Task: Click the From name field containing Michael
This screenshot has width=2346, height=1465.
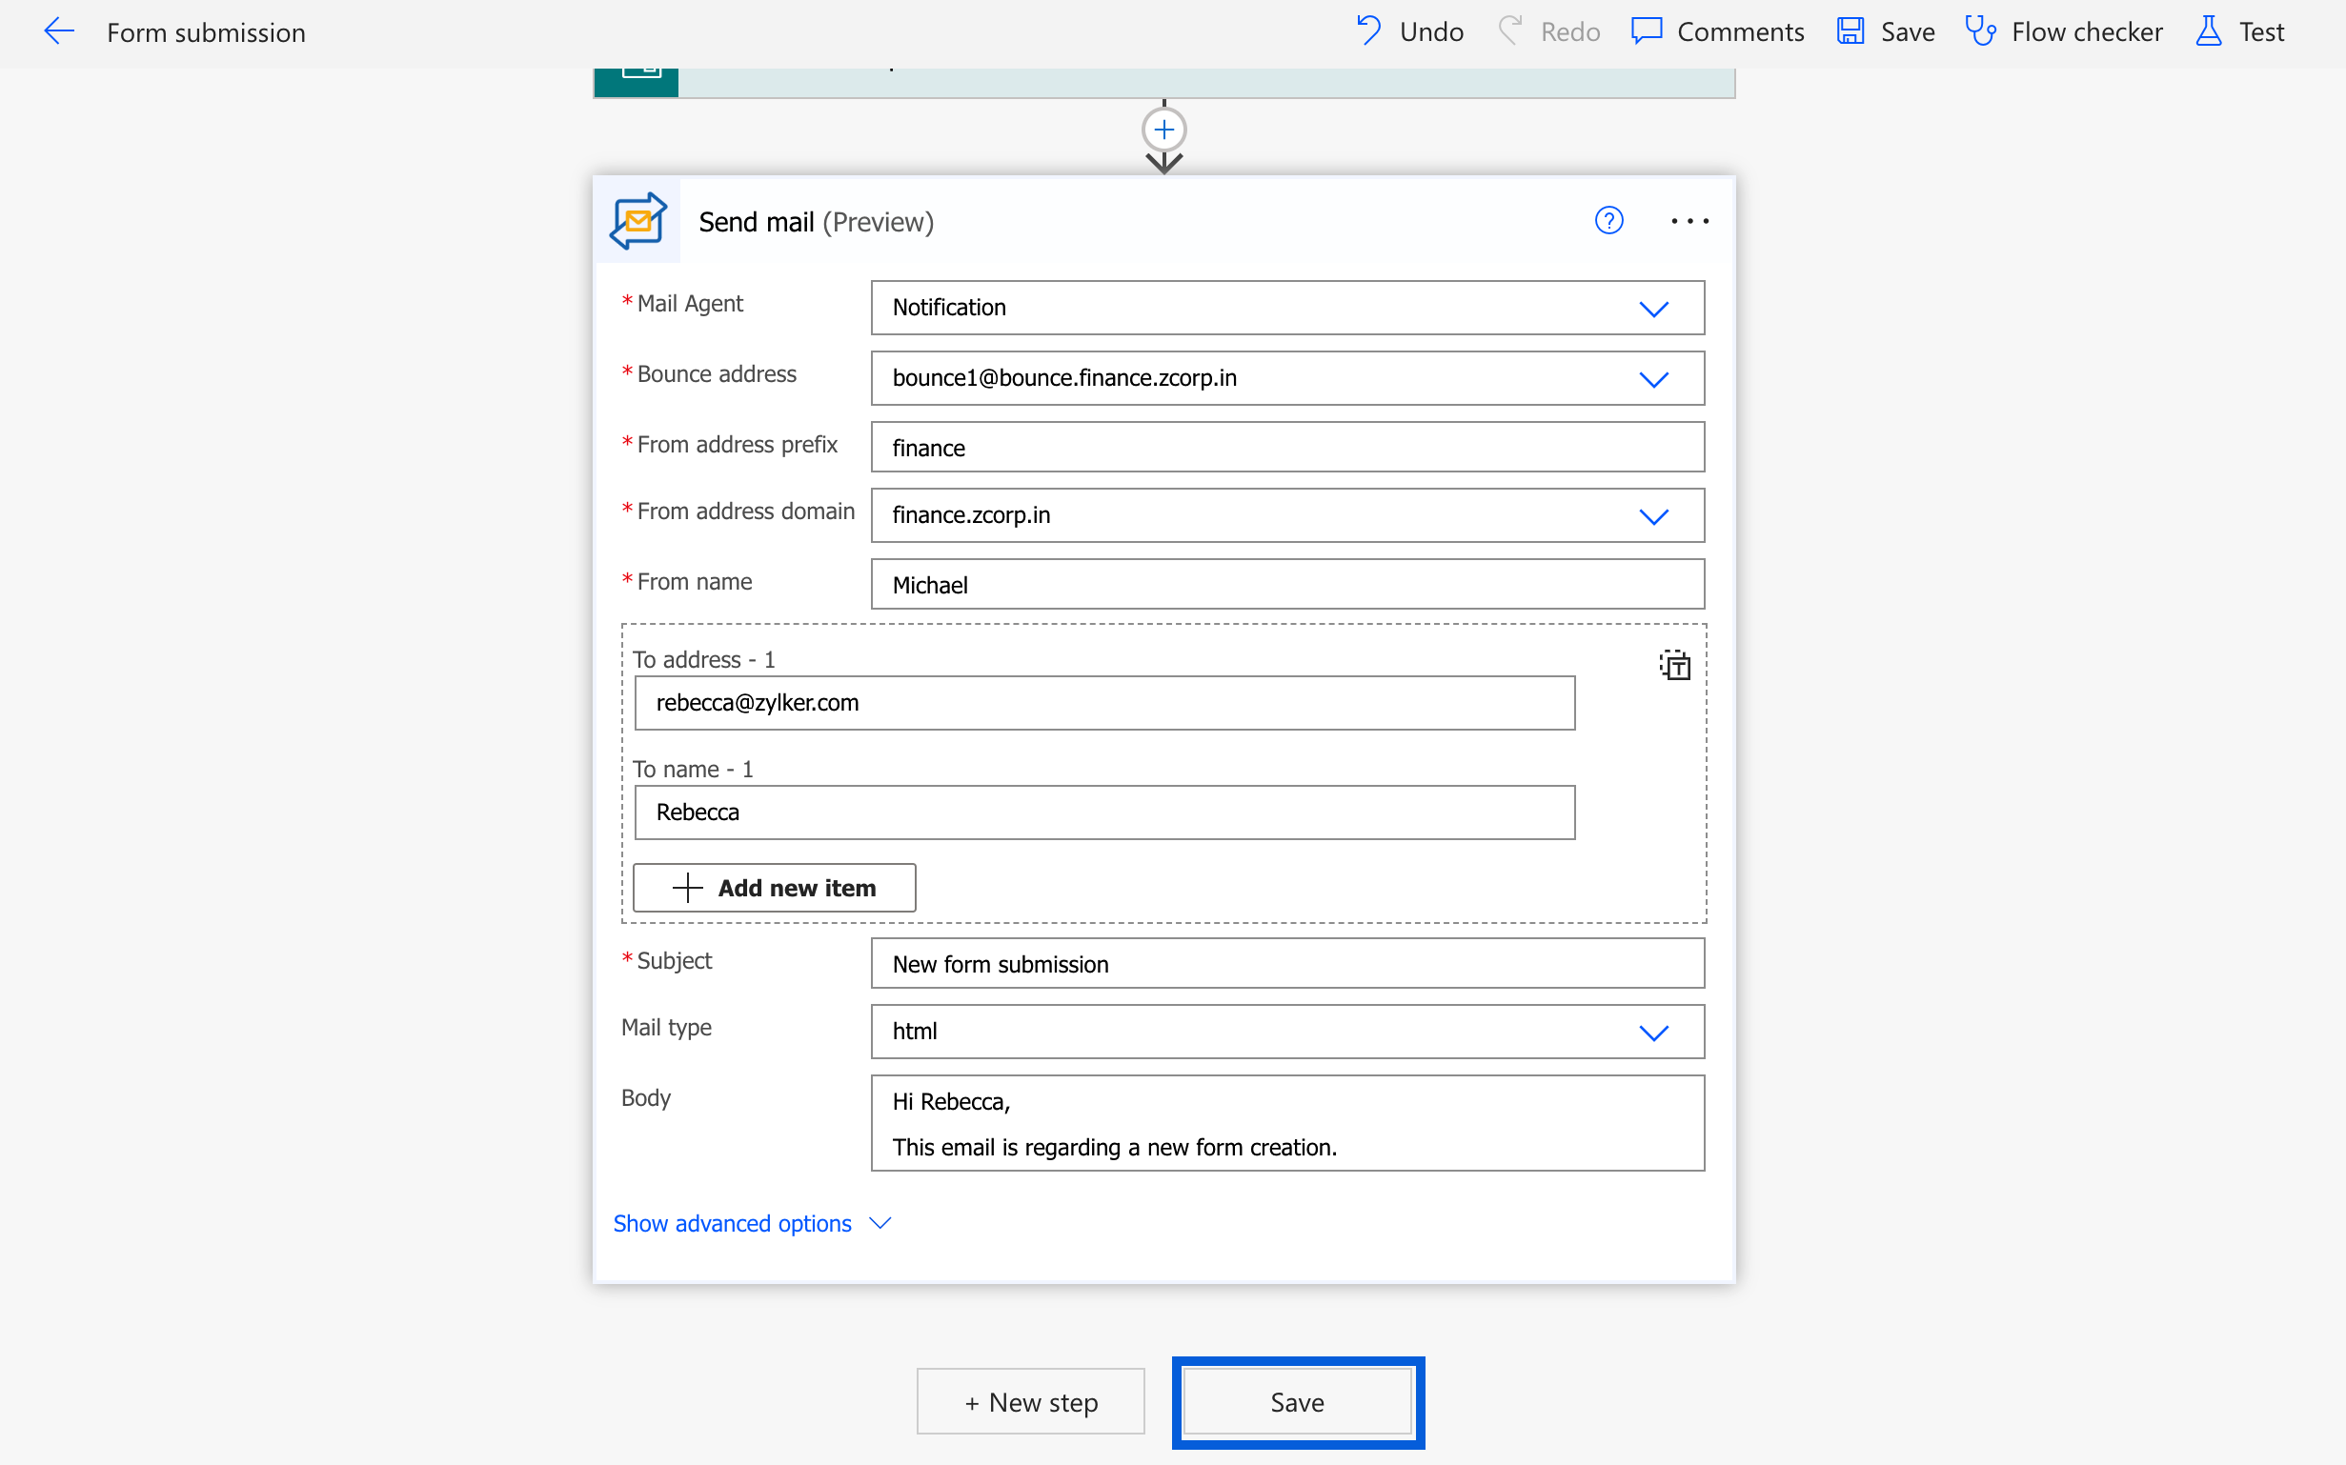Action: pos(1286,584)
